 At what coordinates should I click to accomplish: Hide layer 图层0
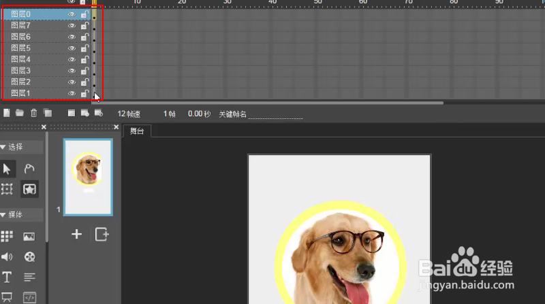coord(72,14)
